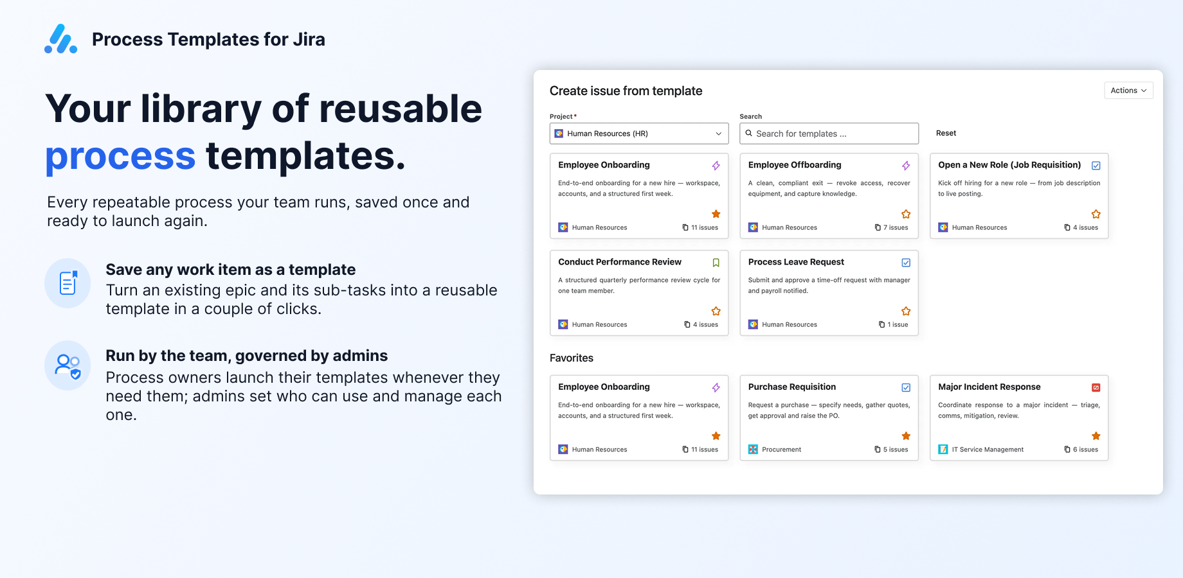Favorite Conduct Performance Review with the star

[x=716, y=311]
